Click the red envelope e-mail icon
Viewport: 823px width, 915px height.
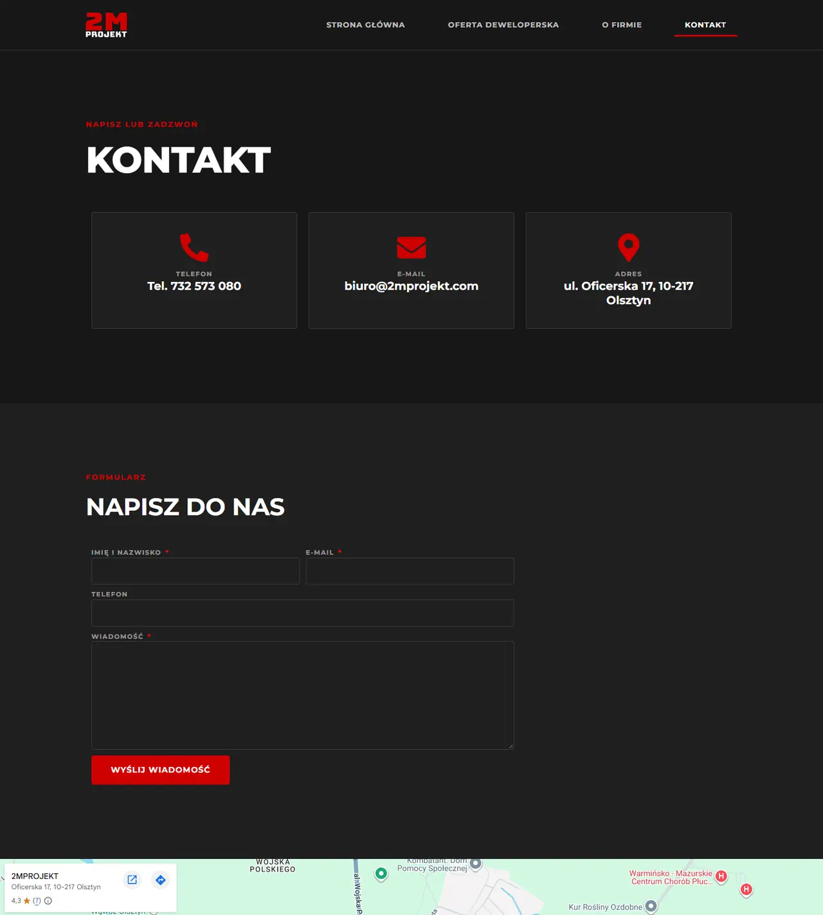411,248
